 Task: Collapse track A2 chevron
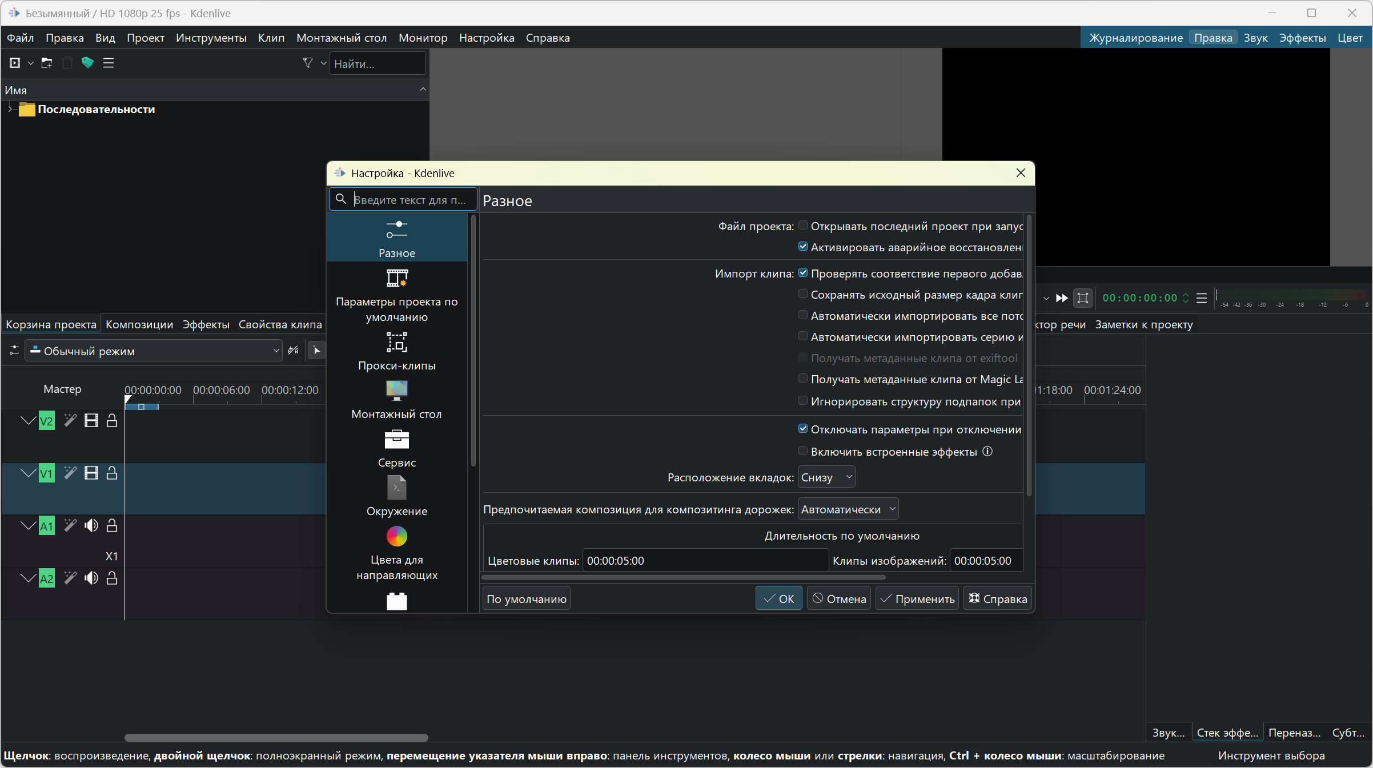click(28, 578)
